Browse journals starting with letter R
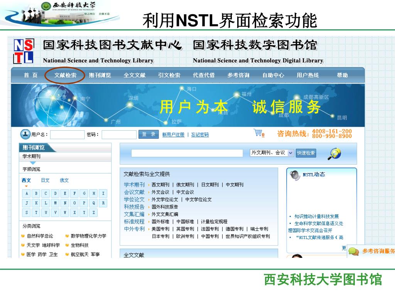Image resolution: width=395 pixels, height=296 pixels. tap(103, 203)
